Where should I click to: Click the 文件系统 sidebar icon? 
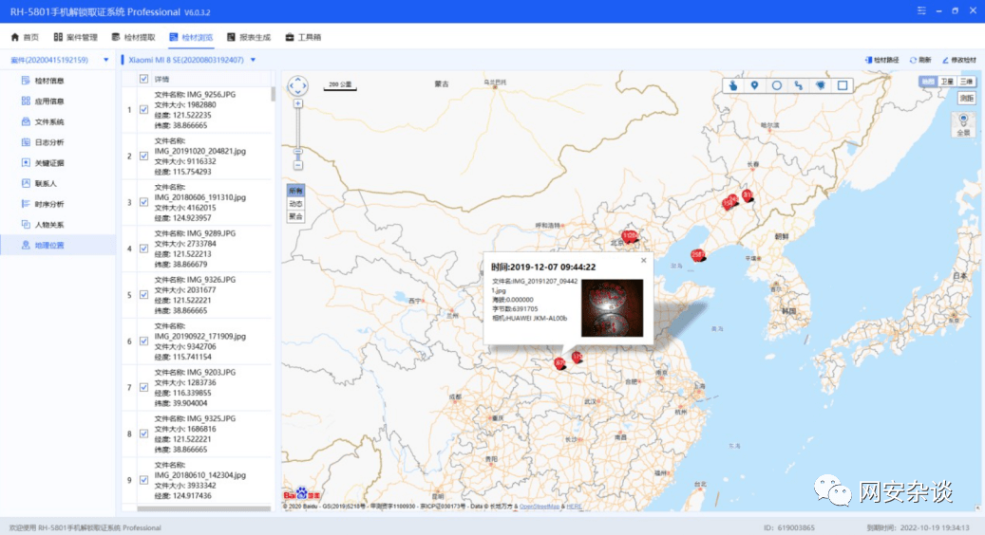26,121
